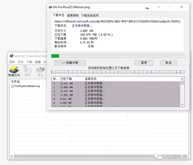This screenshot has width=193, height=165.
Task: Click the 新建任务 toolbar icon
Action: (x=14, y=71)
